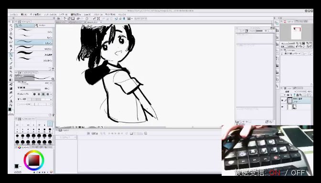The image size is (321, 183).
Task: Click the CLIP STUDIO launch icon in command bar
Action: click(x=59, y=19)
